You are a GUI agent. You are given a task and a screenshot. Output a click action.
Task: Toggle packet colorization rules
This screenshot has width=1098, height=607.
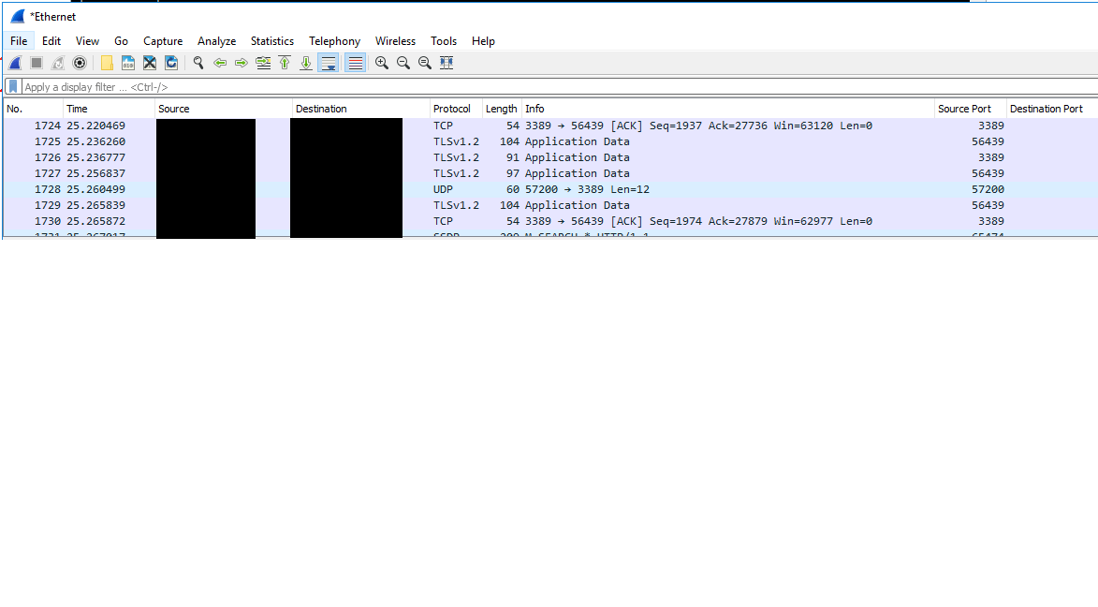355,63
